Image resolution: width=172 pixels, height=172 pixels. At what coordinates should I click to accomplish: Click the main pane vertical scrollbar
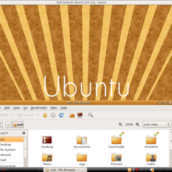[x=171, y=148]
